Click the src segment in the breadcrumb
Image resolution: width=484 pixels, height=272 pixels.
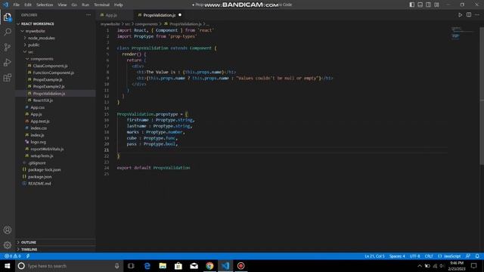pos(127,24)
